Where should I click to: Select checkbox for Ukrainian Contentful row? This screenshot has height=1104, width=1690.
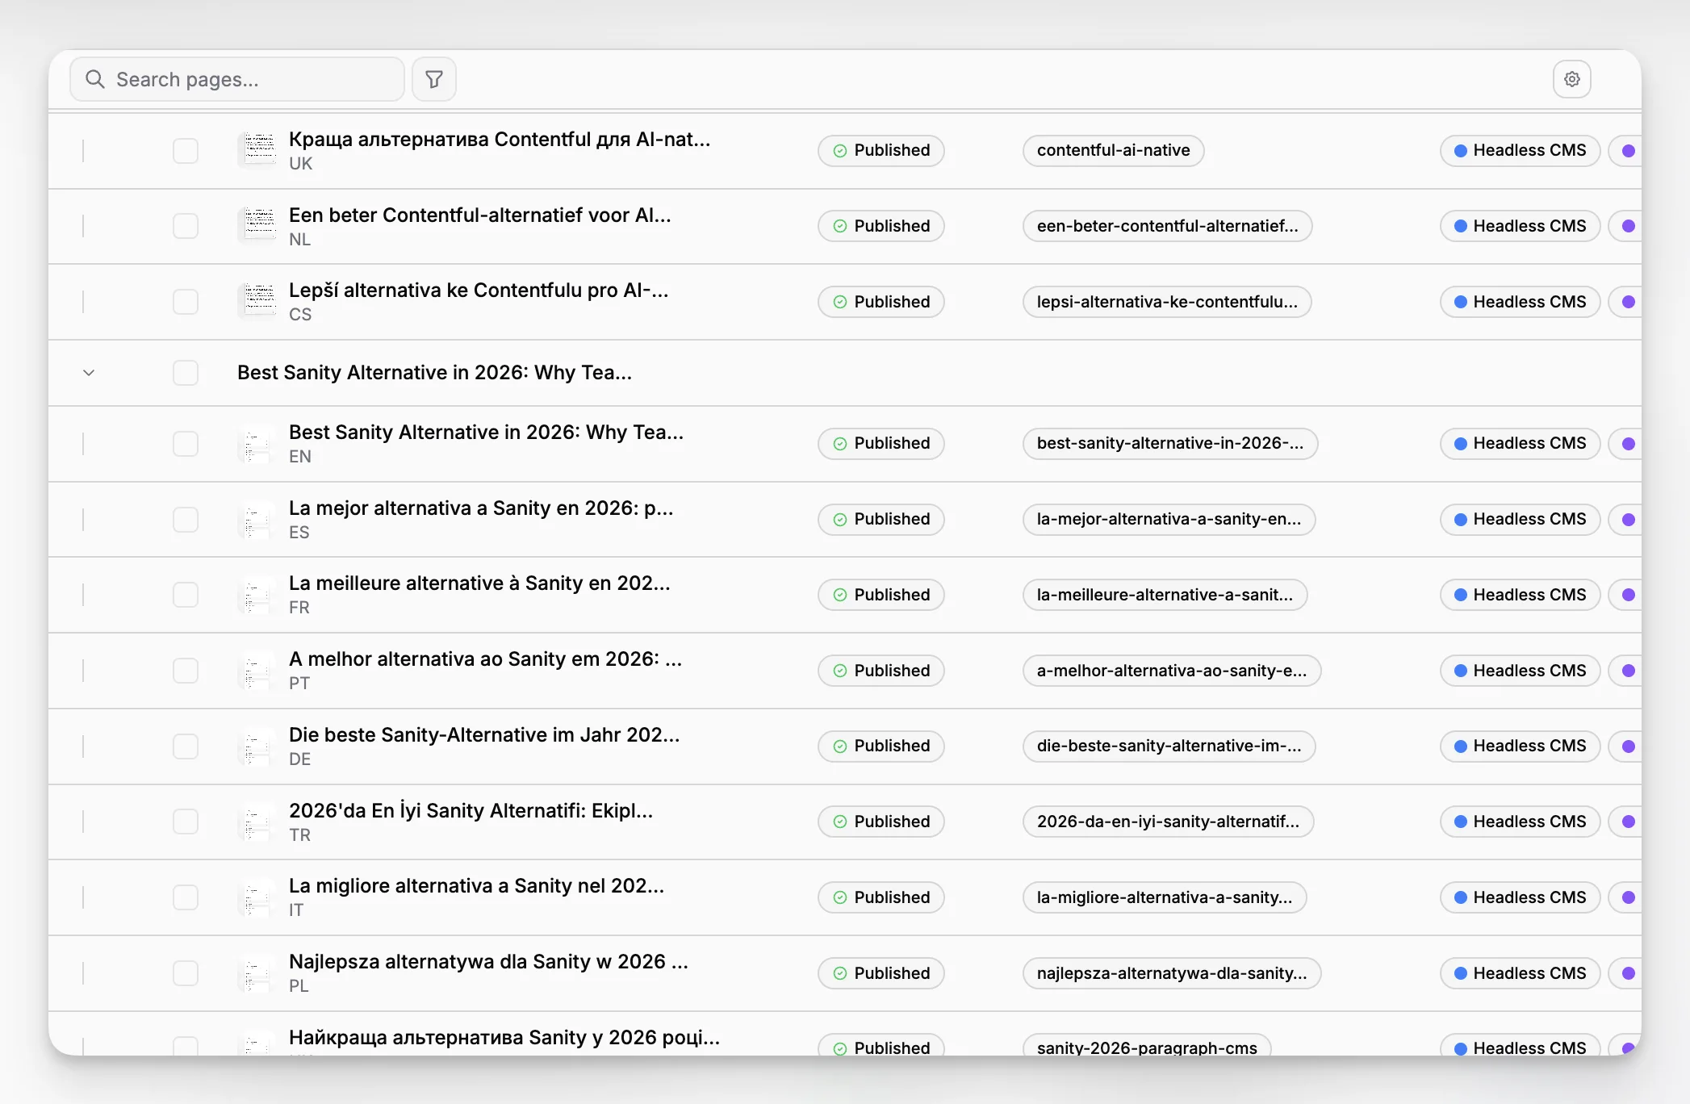point(186,151)
